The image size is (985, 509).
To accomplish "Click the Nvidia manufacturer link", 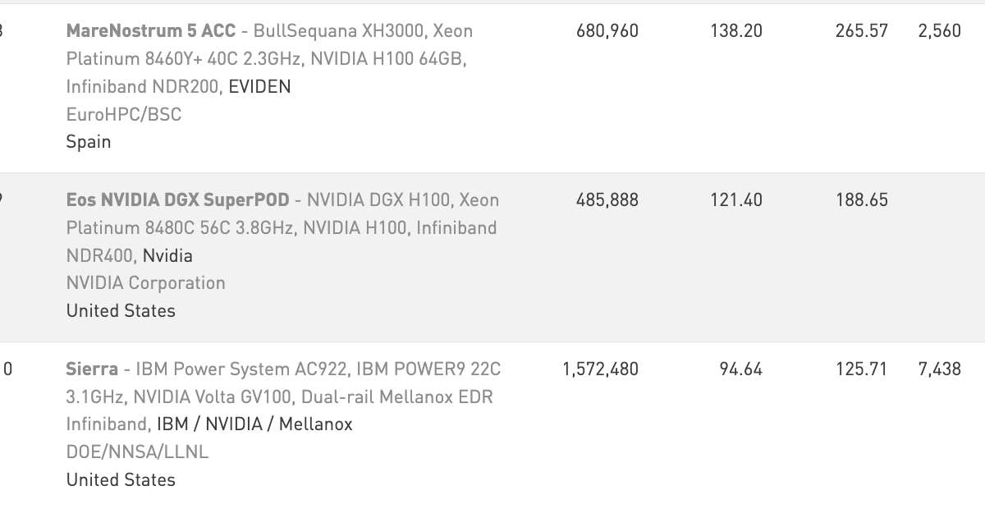I will click(167, 256).
